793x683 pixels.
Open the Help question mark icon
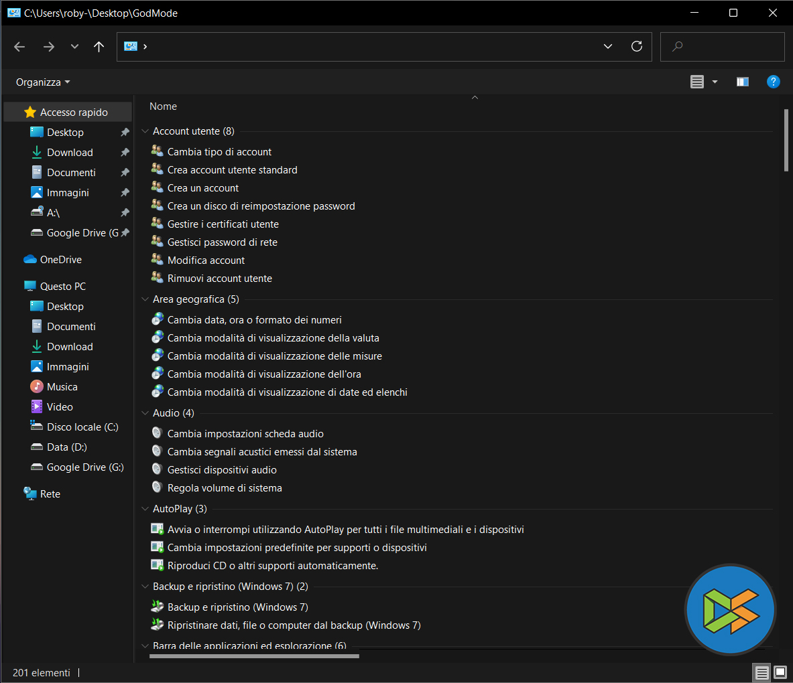773,82
